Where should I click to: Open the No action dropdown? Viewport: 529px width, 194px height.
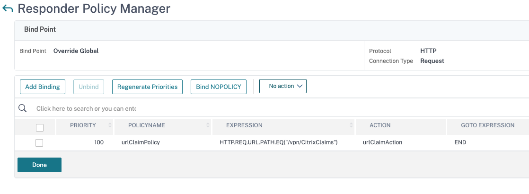coord(282,86)
